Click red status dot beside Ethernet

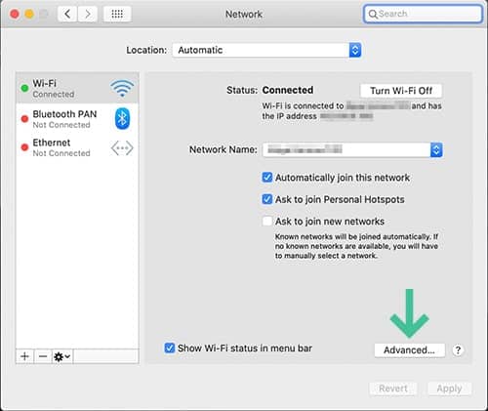24,147
